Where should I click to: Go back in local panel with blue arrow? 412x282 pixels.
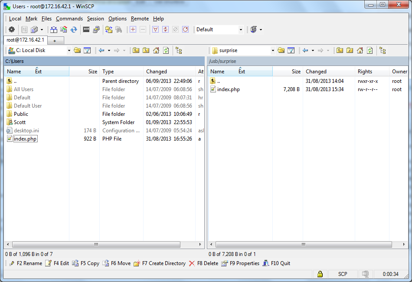click(101, 50)
